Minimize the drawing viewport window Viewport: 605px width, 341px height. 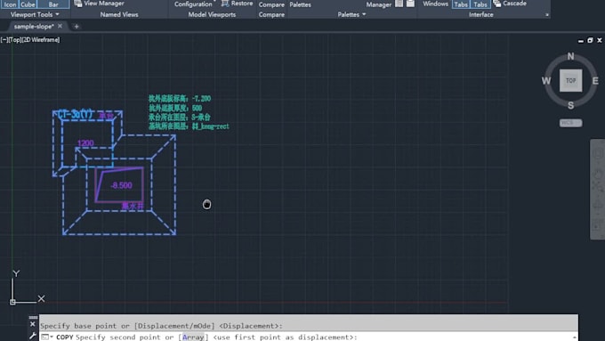(581, 40)
